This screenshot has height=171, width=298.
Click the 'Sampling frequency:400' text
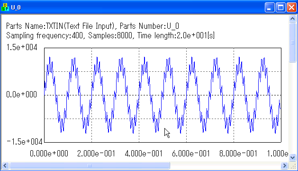pos(44,35)
